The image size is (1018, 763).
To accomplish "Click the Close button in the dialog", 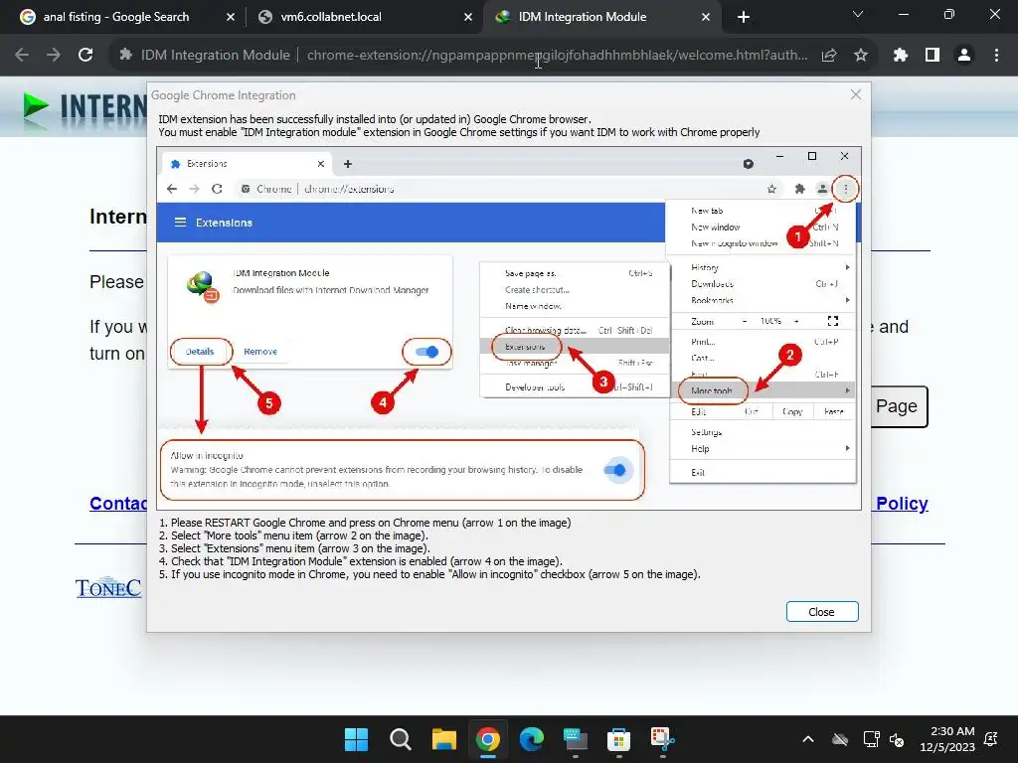I will pos(822,612).
